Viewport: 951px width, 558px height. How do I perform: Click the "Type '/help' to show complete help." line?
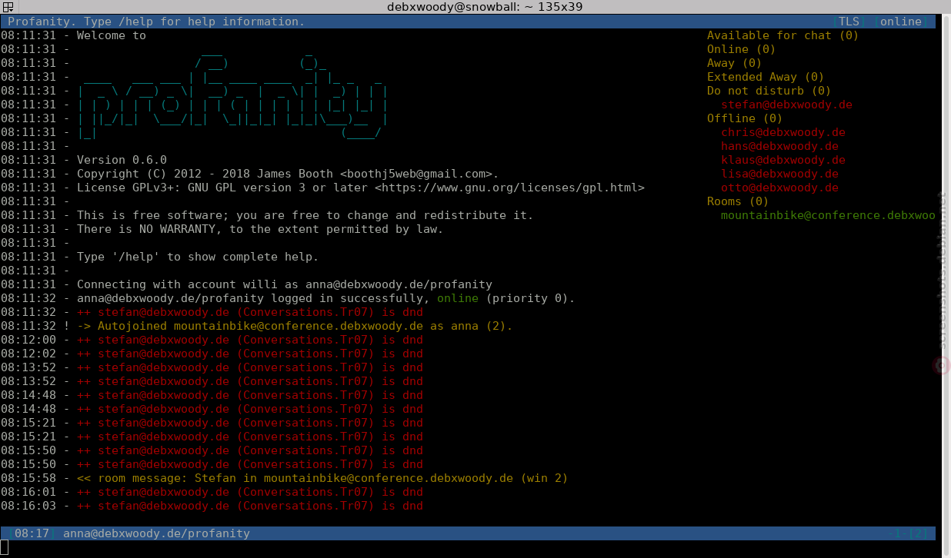(x=198, y=257)
